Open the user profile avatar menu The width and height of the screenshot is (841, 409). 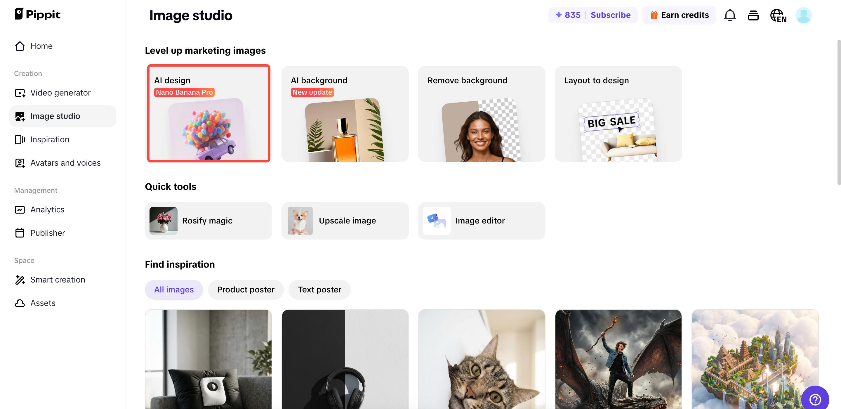click(804, 15)
